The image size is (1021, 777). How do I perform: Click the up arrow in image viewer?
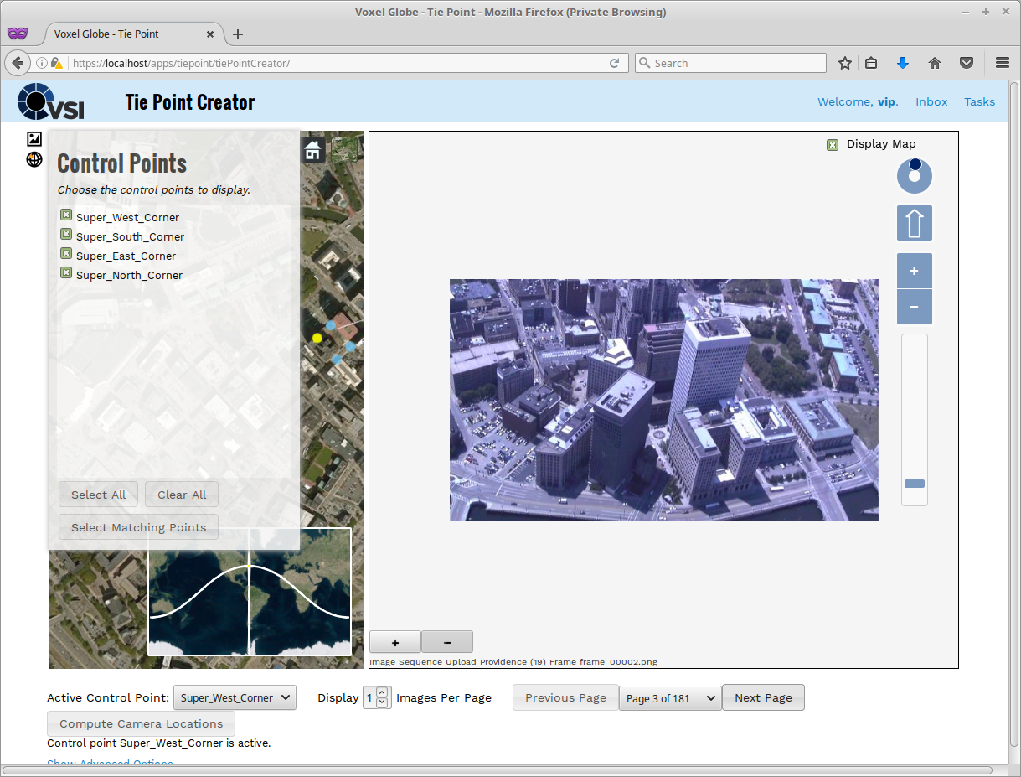tap(914, 223)
